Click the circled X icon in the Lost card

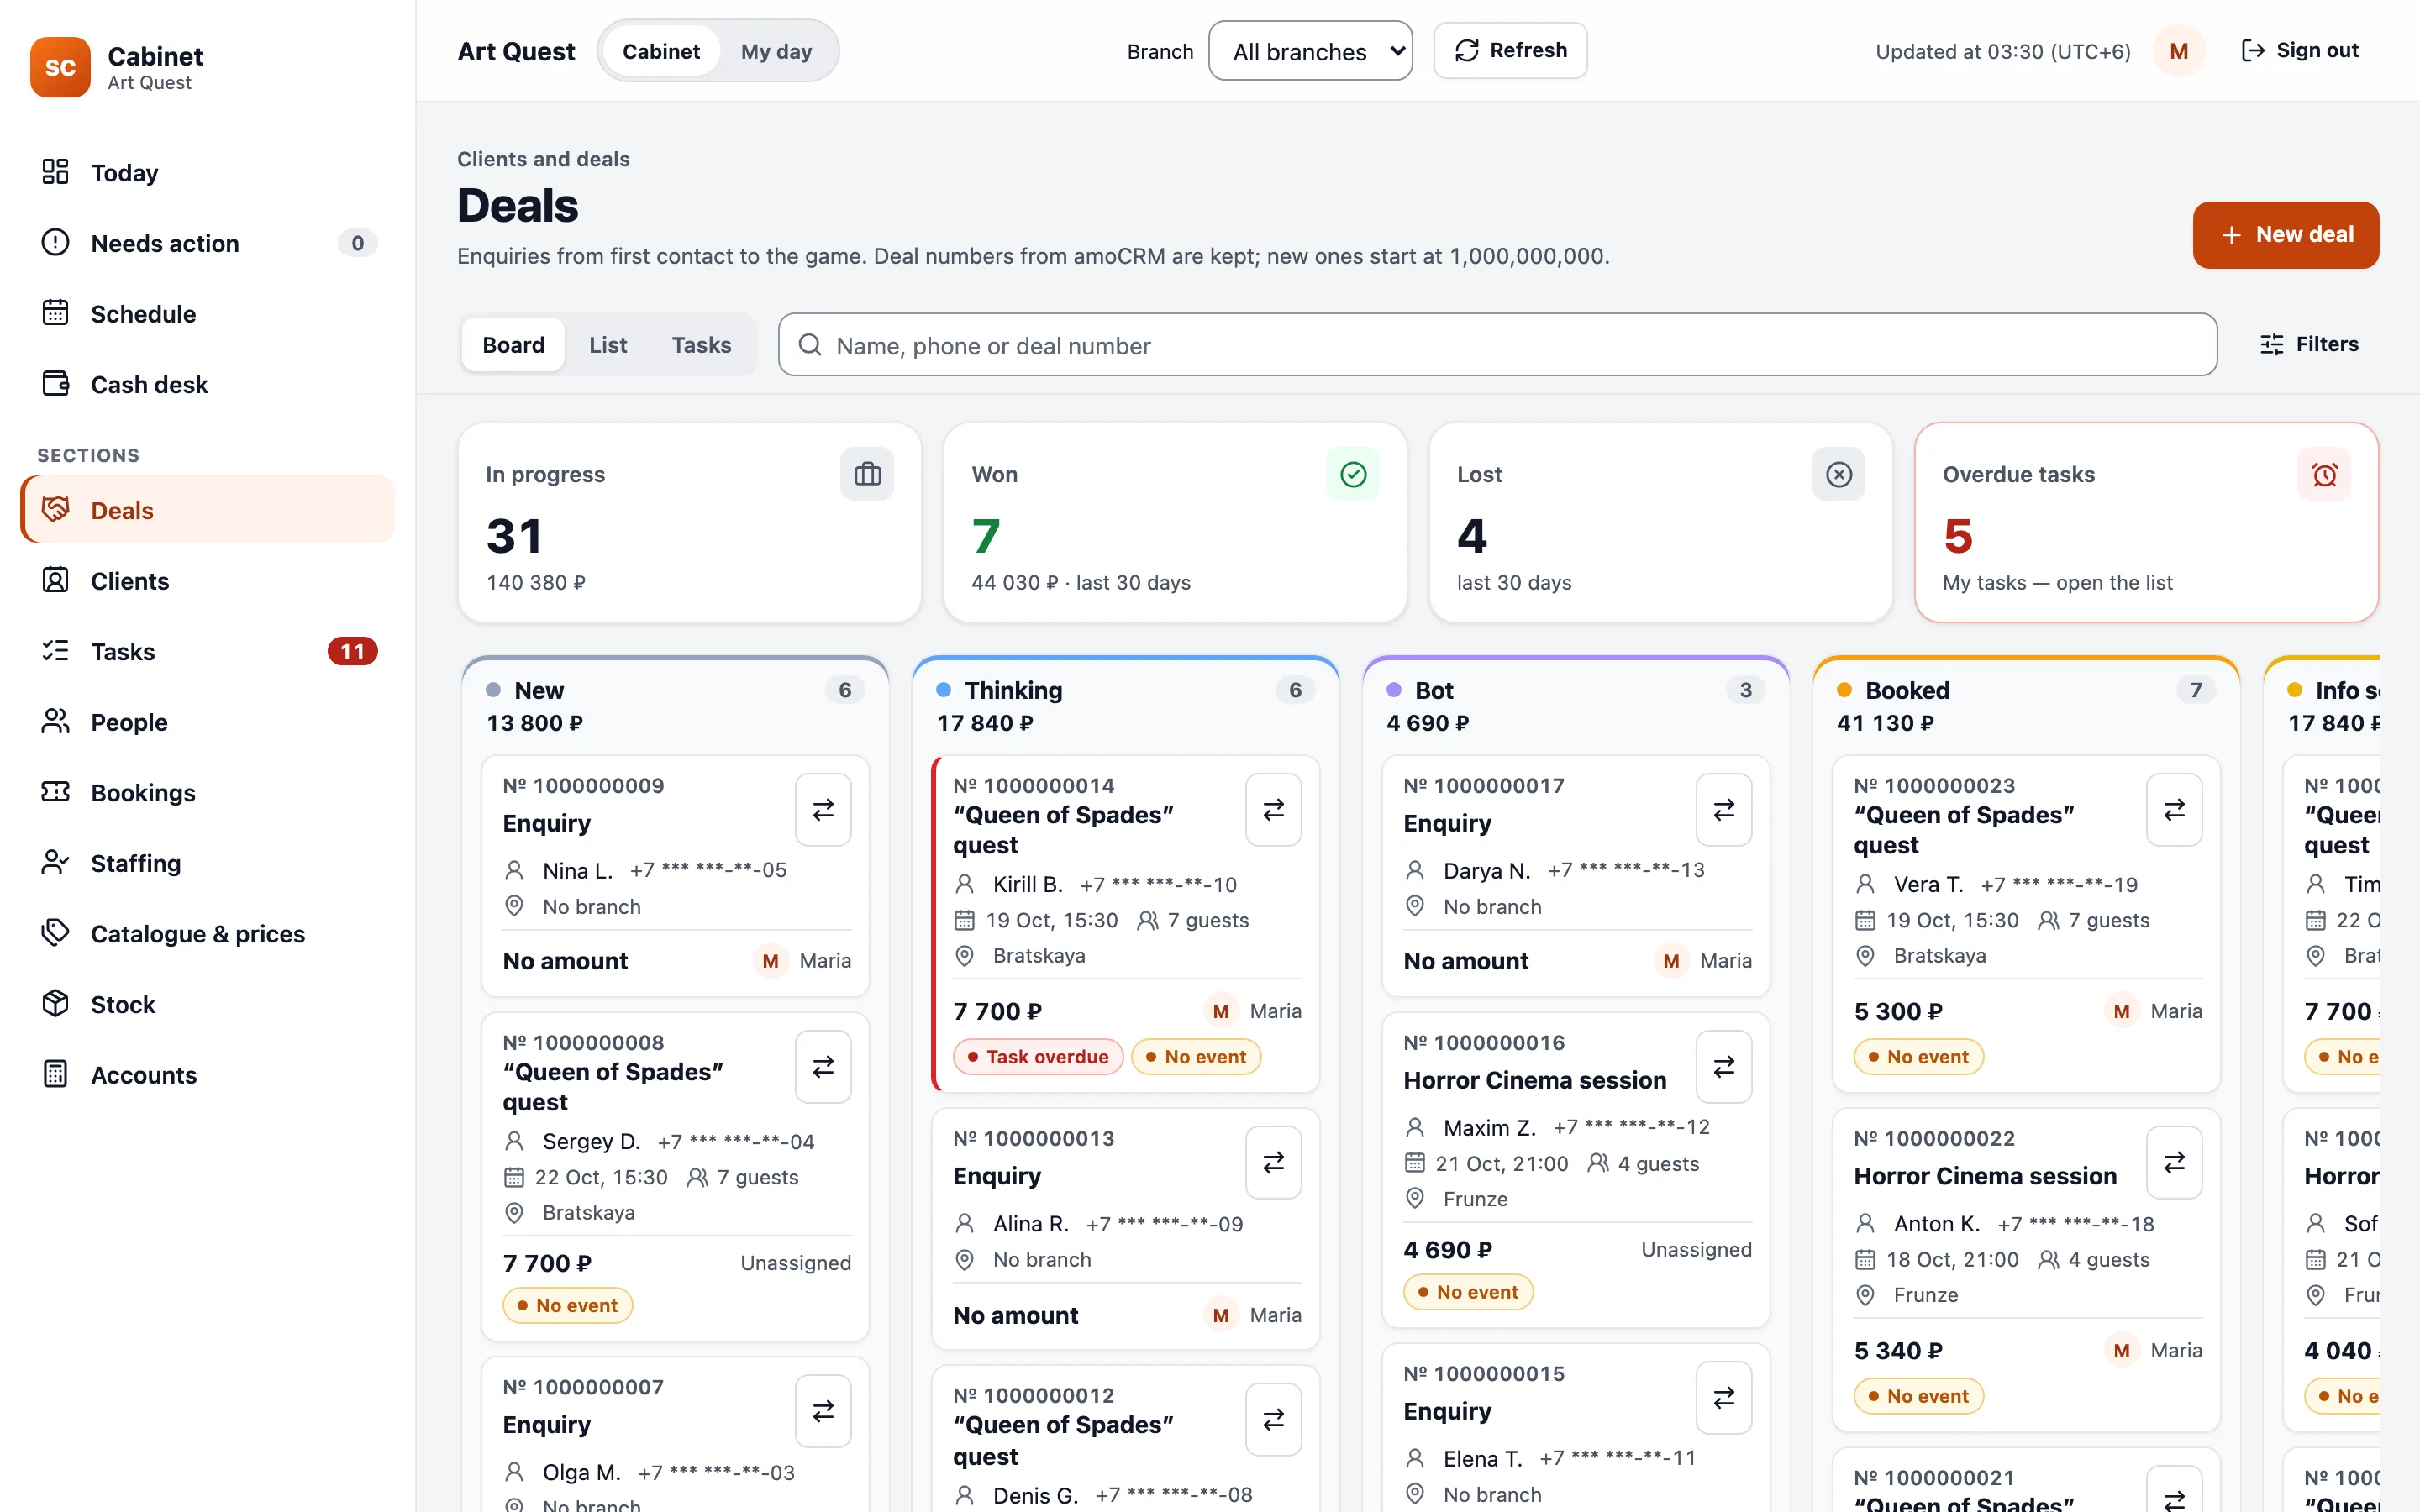pos(1838,474)
